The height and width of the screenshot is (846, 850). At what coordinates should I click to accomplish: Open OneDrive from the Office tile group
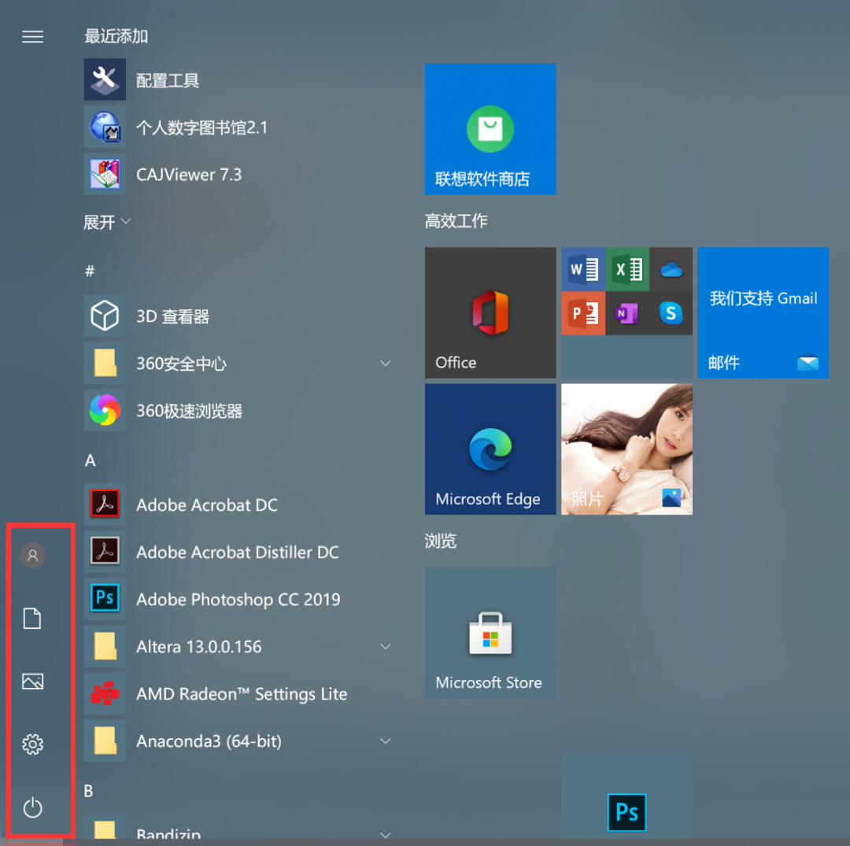(x=671, y=269)
